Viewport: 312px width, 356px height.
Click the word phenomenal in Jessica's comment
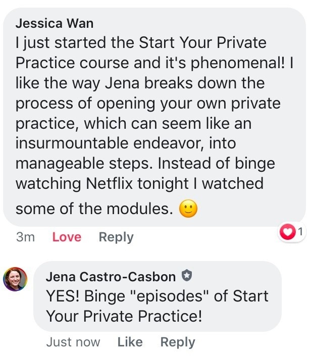(x=237, y=64)
